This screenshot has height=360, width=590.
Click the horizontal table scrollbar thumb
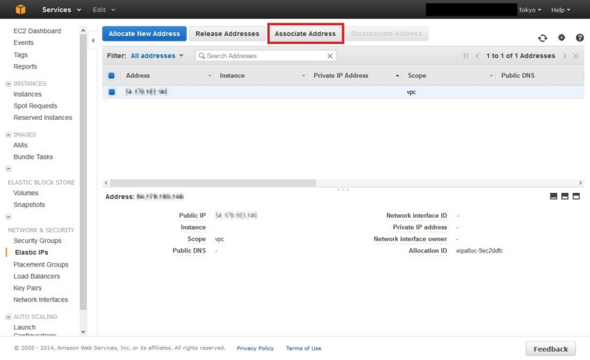point(213,183)
